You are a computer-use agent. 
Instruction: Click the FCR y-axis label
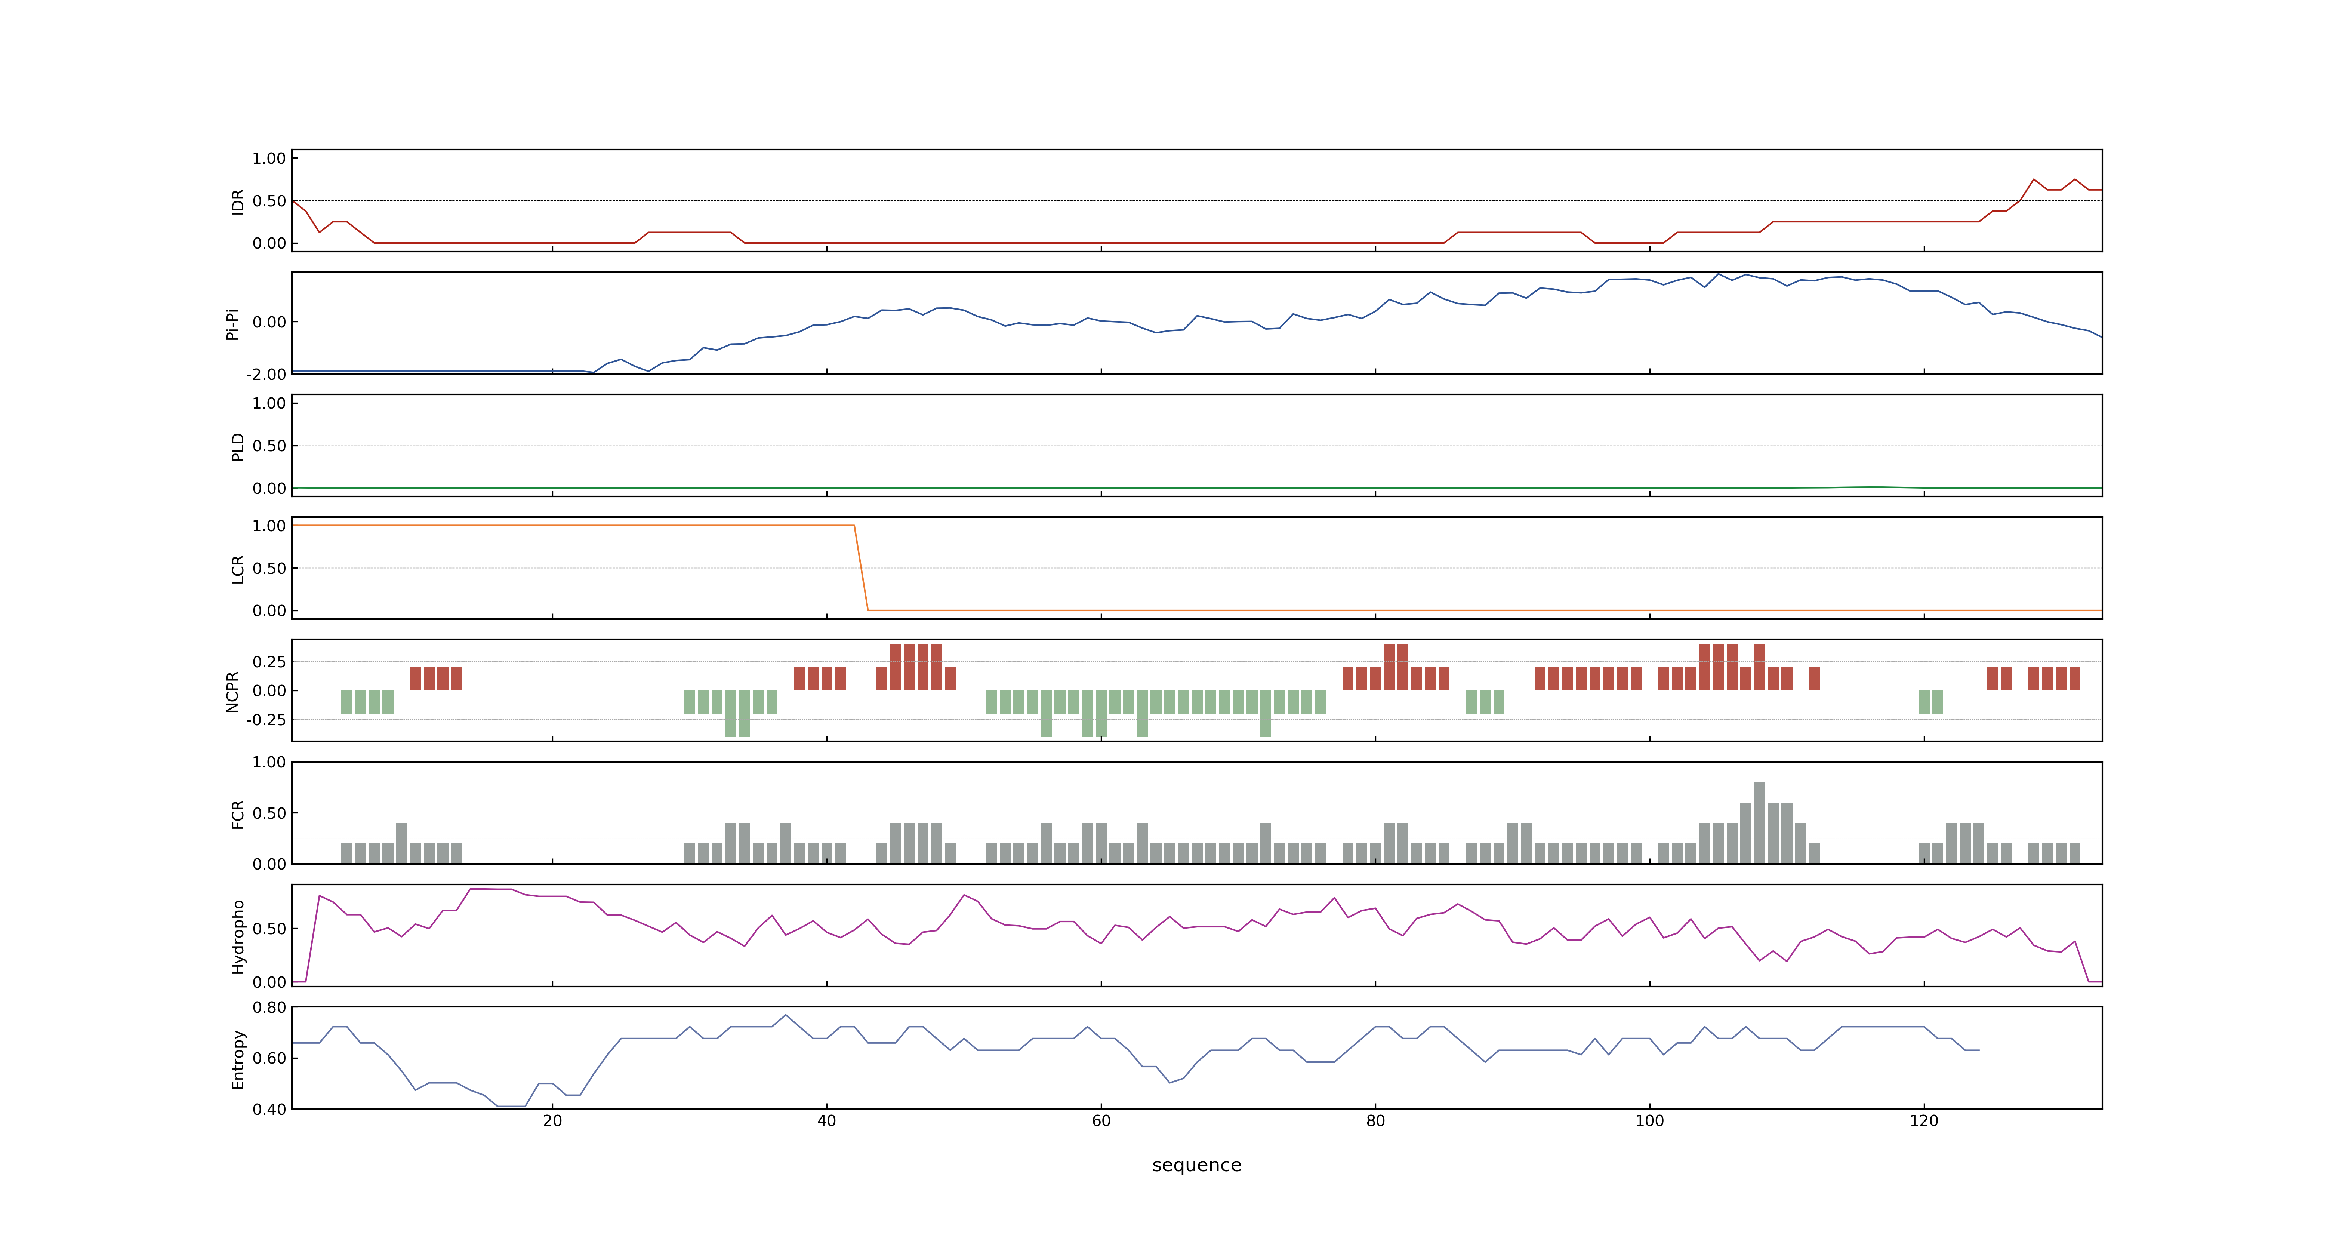[x=238, y=813]
